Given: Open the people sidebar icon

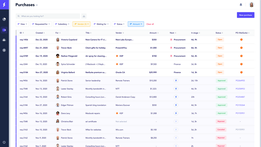Looking at the screenshot, I should pyautogui.click(x=4, y=40).
